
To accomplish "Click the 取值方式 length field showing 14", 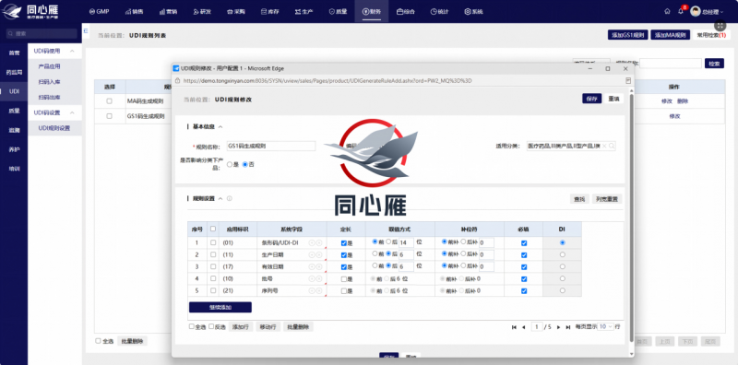I will coord(406,242).
